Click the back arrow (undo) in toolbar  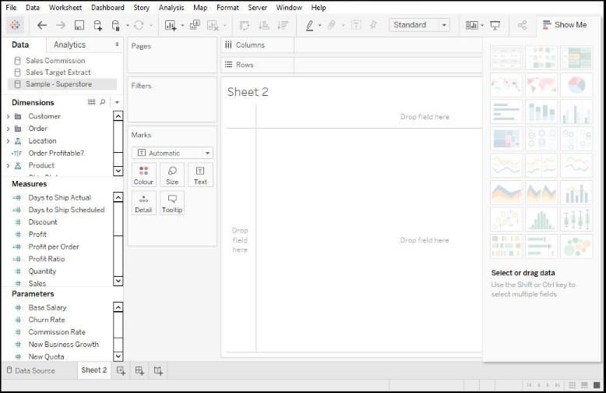pos(42,25)
